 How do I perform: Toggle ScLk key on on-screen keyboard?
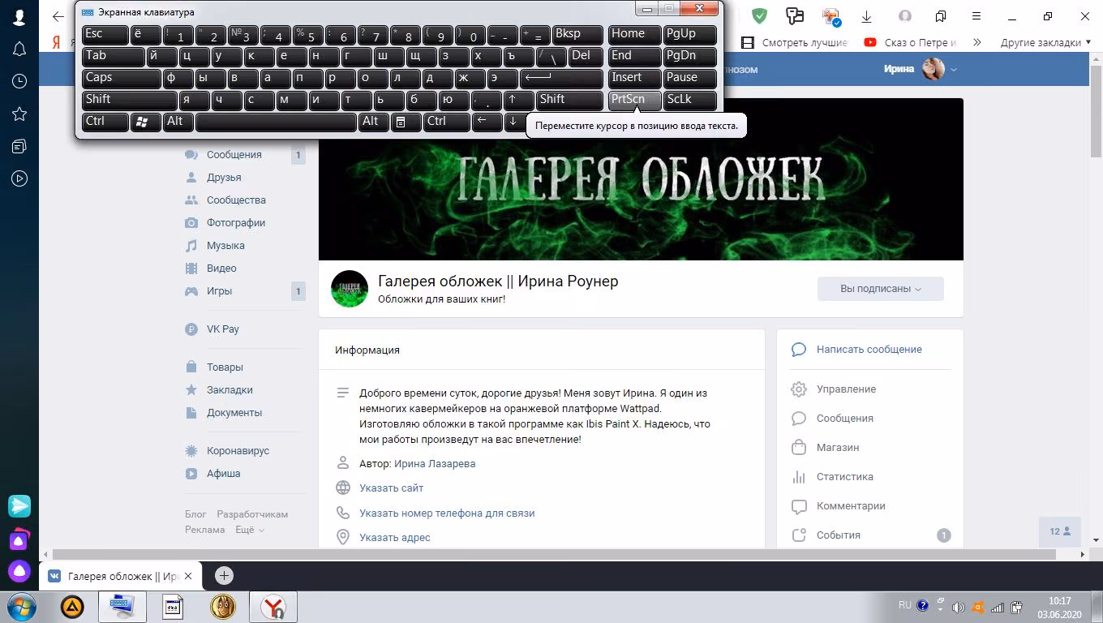pyautogui.click(x=690, y=100)
